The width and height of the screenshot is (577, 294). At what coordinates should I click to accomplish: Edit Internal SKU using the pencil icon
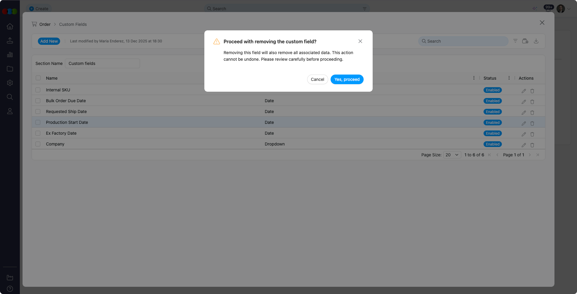coord(524,91)
